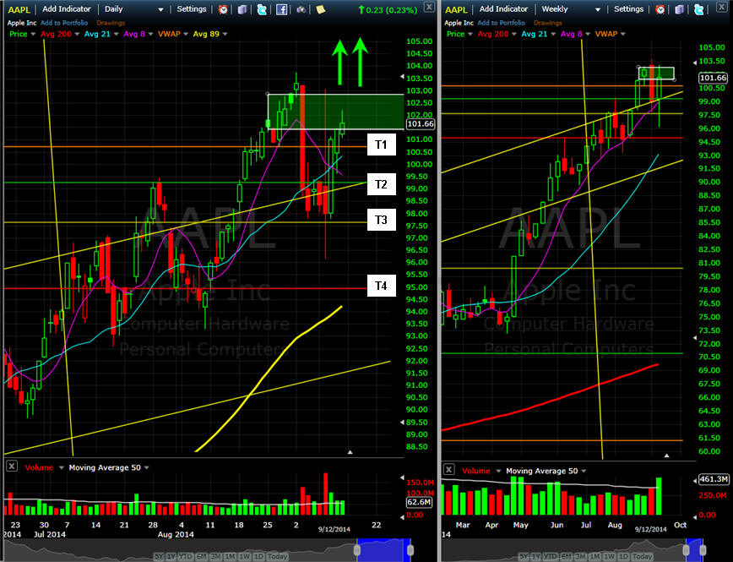The width and height of the screenshot is (733, 562).
Task: Grab the left range slider handle in Weekly chart
Action: coord(687,549)
